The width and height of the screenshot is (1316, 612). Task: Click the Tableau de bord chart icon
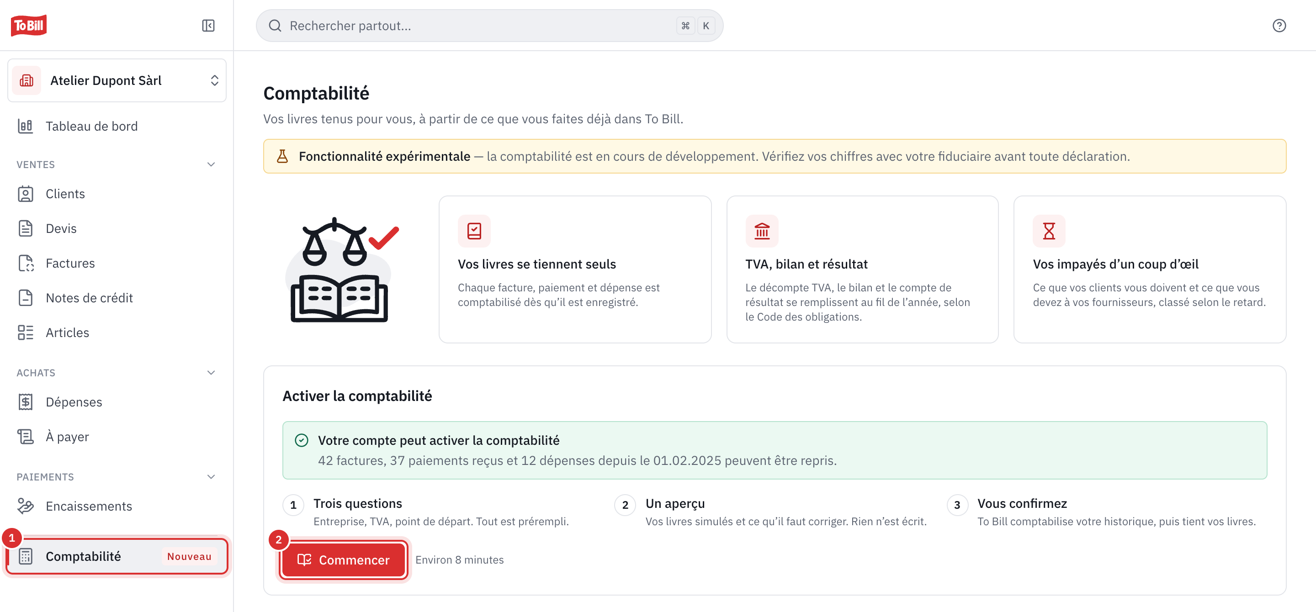click(26, 126)
